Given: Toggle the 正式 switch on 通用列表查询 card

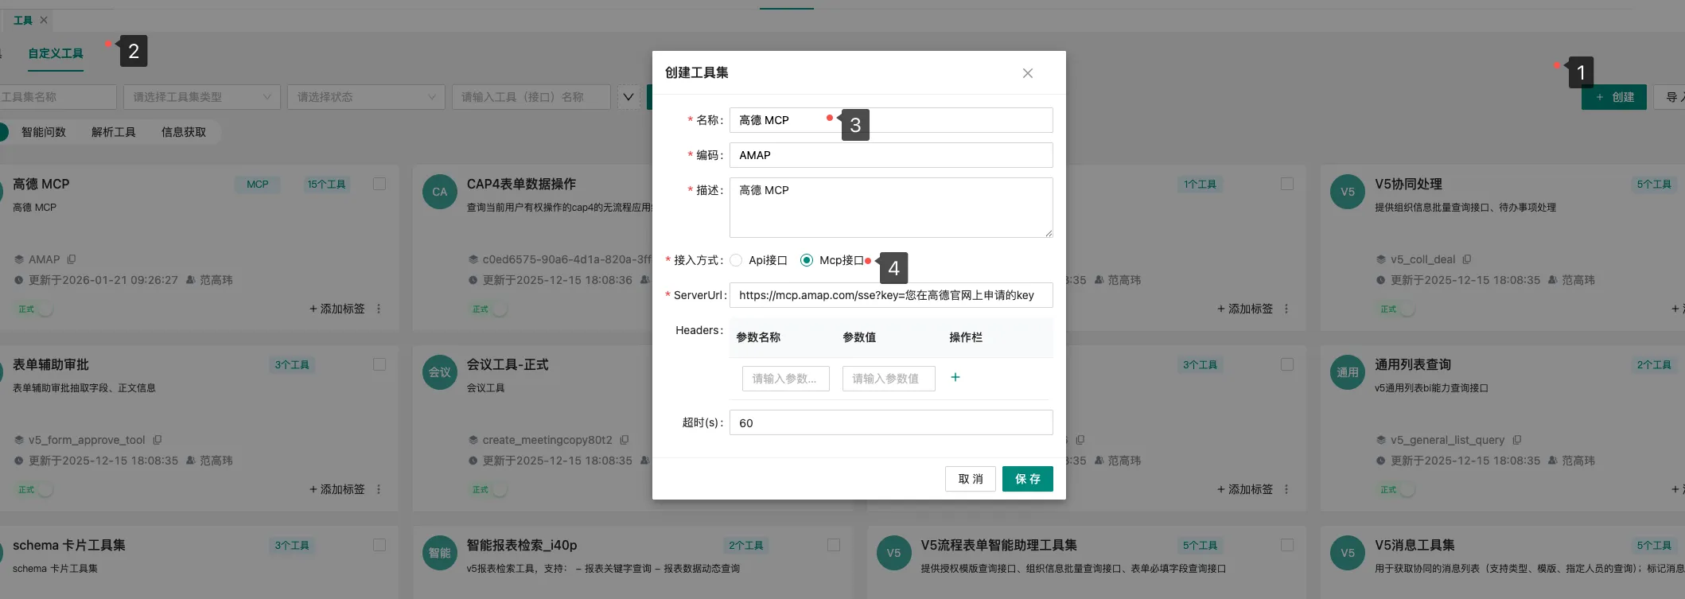Looking at the screenshot, I should pyautogui.click(x=1397, y=489).
